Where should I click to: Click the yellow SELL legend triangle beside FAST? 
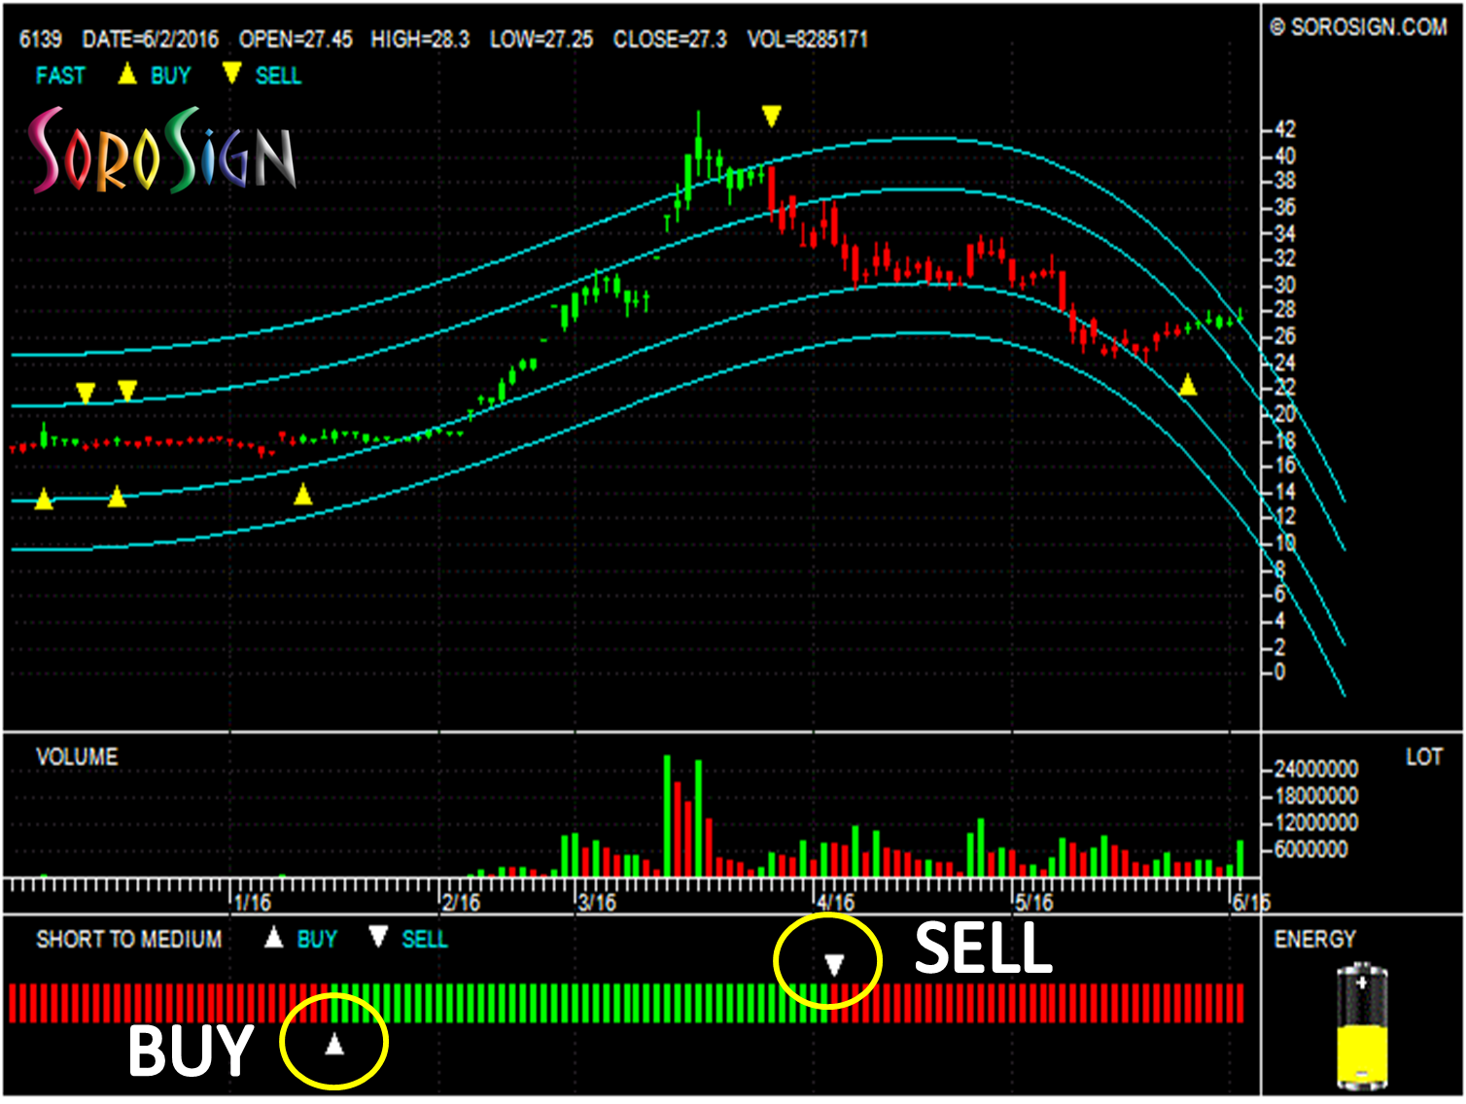231,74
